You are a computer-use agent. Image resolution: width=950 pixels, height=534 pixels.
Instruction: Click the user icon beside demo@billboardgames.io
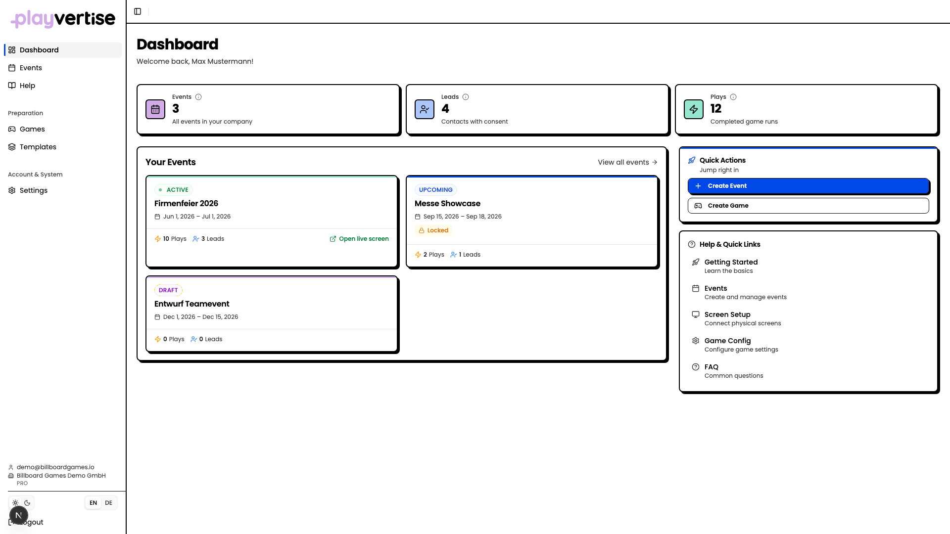(11, 467)
